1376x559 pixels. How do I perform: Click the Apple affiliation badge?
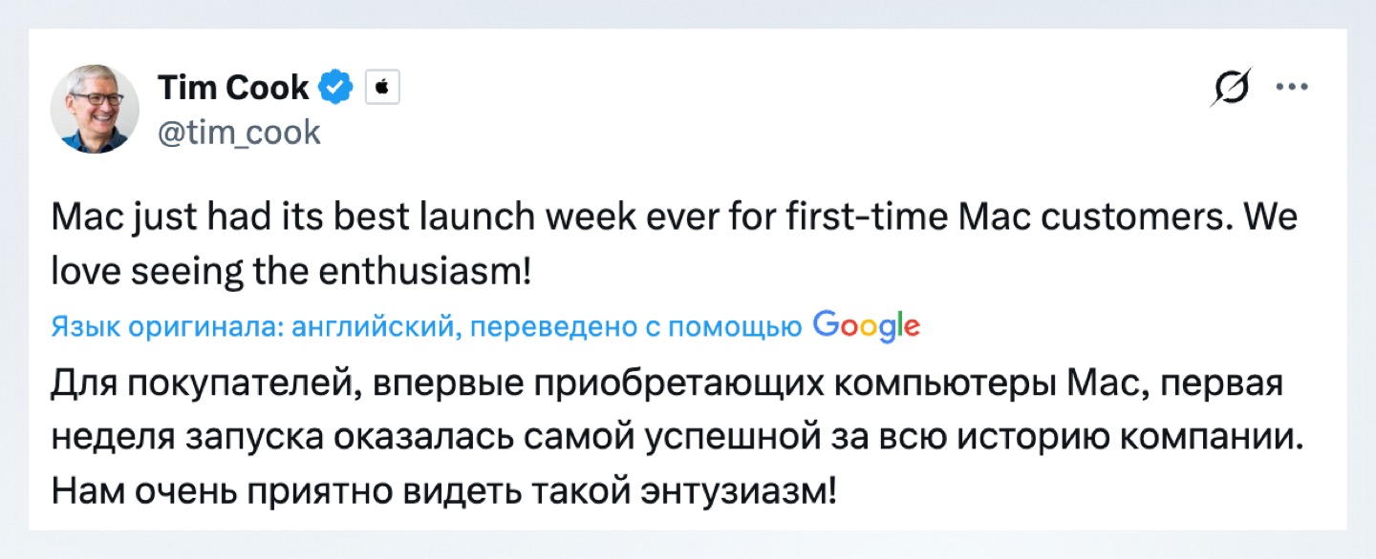click(381, 88)
